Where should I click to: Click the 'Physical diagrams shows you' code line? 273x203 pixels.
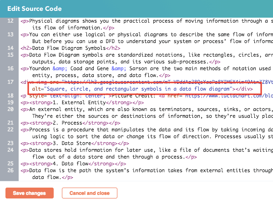pos(136,21)
